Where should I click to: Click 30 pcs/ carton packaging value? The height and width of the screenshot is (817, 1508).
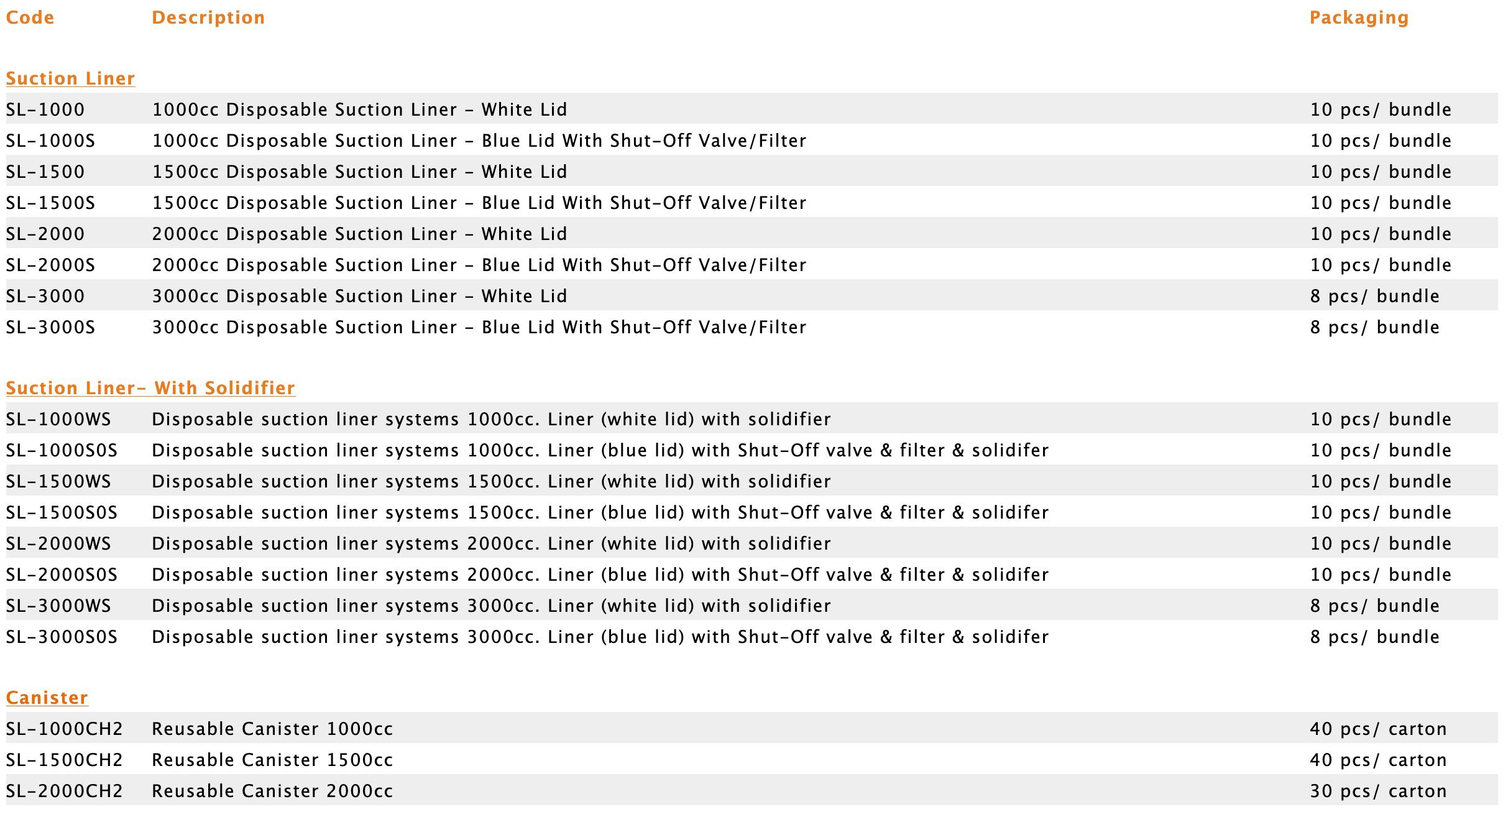[1378, 792]
